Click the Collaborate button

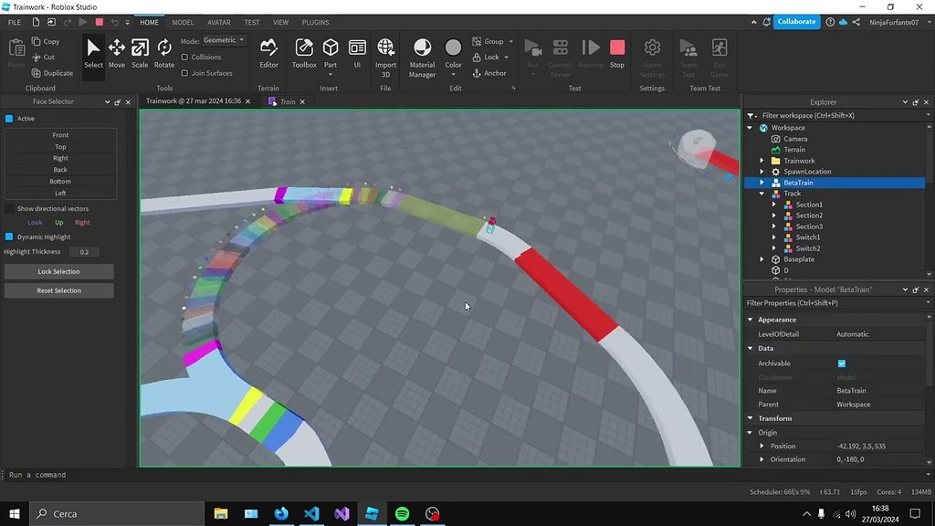point(796,20)
